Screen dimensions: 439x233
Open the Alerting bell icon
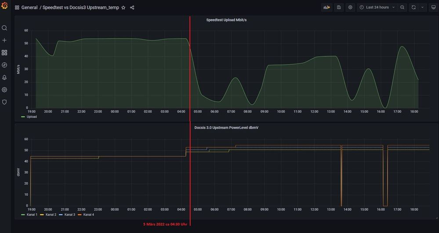pyautogui.click(x=4, y=77)
